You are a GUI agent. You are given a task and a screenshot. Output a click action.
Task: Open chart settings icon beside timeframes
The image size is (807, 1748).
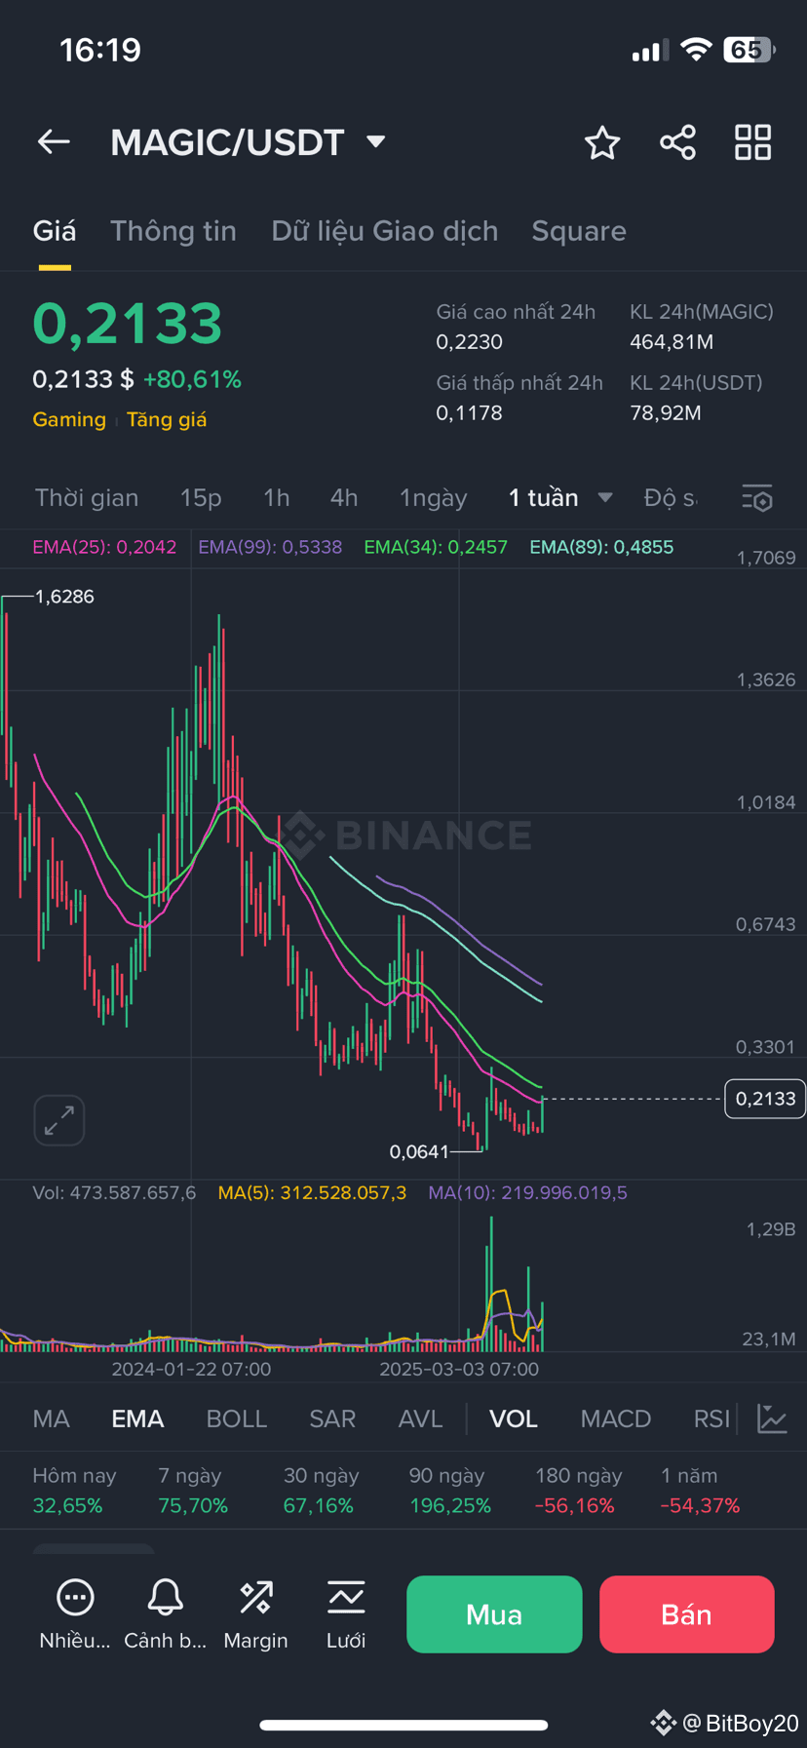click(757, 498)
